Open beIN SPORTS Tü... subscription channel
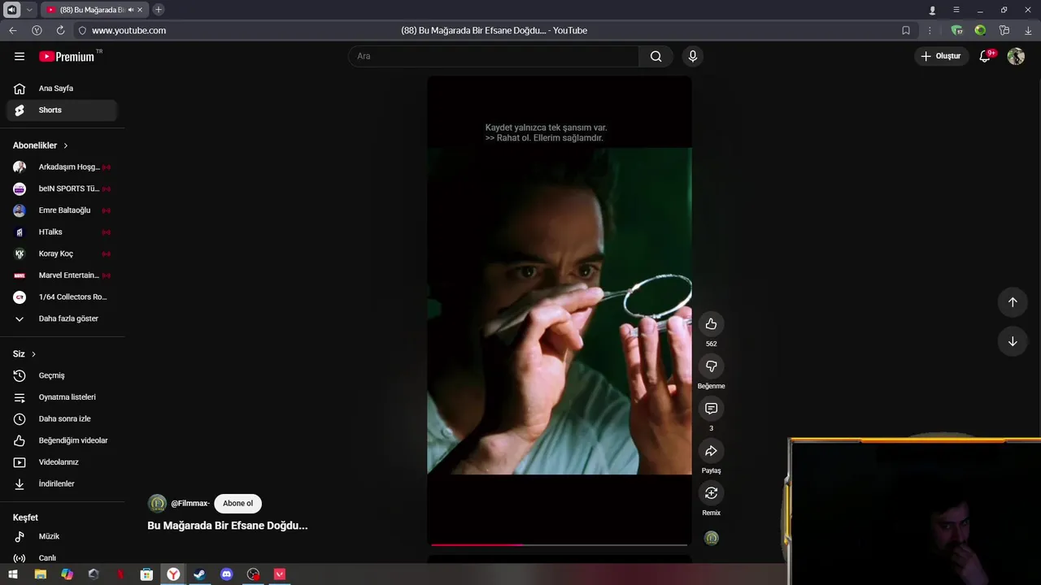Viewport: 1041px width, 585px height. (x=62, y=188)
